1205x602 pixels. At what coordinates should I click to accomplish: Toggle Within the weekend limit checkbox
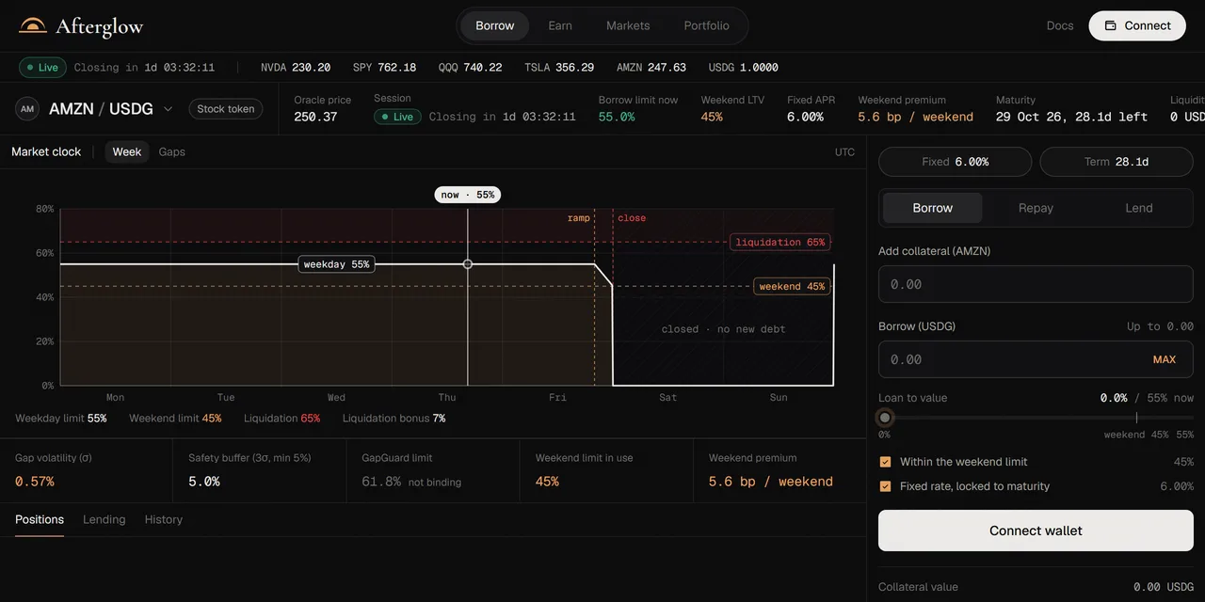pyautogui.click(x=885, y=462)
